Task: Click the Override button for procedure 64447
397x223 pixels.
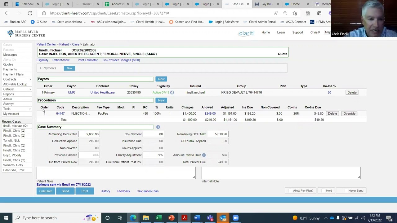Action: pos(349,113)
